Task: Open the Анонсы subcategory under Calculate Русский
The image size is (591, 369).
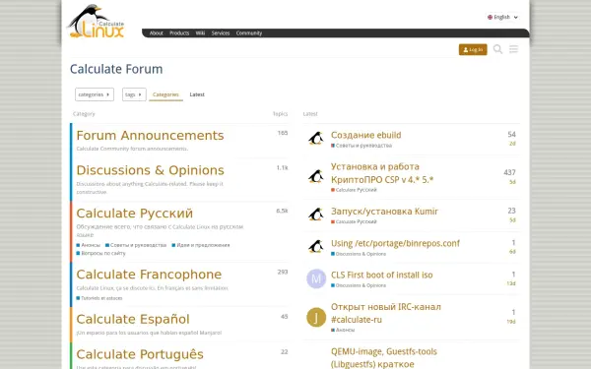Action: pos(89,245)
